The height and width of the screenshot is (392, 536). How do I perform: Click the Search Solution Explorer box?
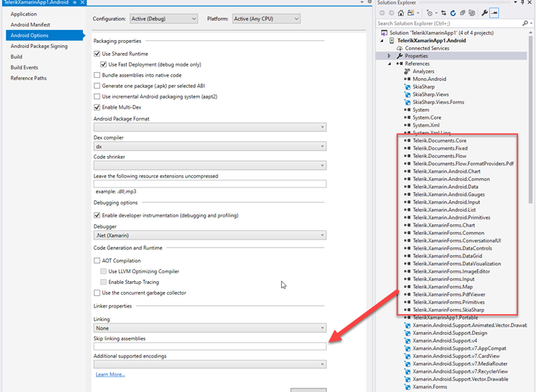pos(449,23)
